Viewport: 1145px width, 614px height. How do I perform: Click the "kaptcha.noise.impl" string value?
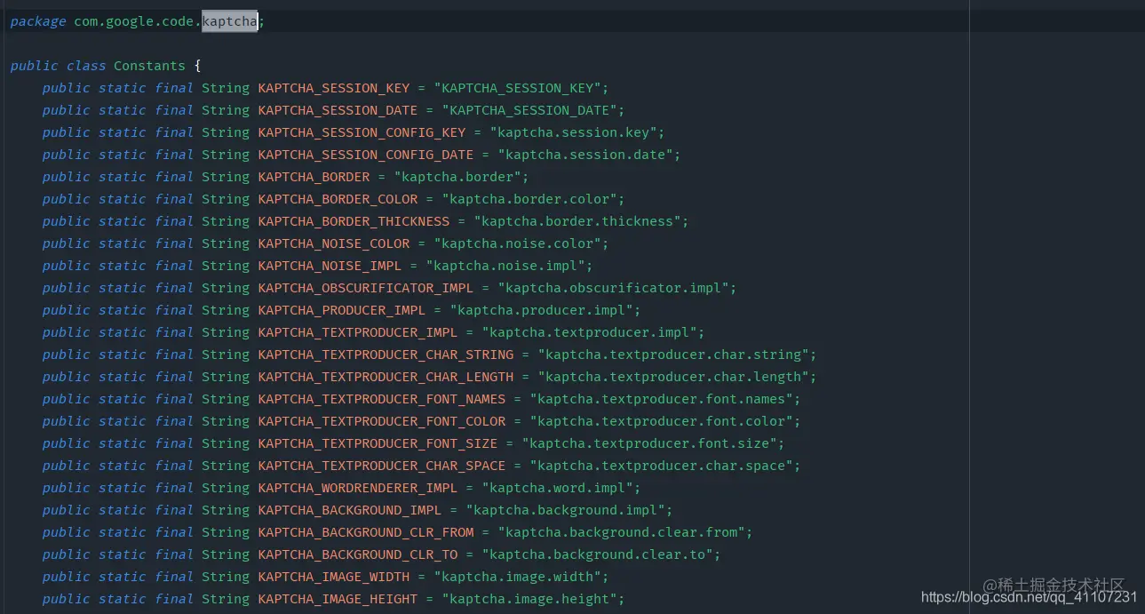click(x=505, y=266)
